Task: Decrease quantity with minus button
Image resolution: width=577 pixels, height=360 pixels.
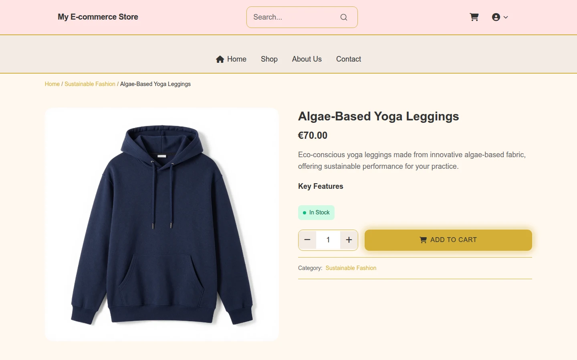Action: point(307,240)
